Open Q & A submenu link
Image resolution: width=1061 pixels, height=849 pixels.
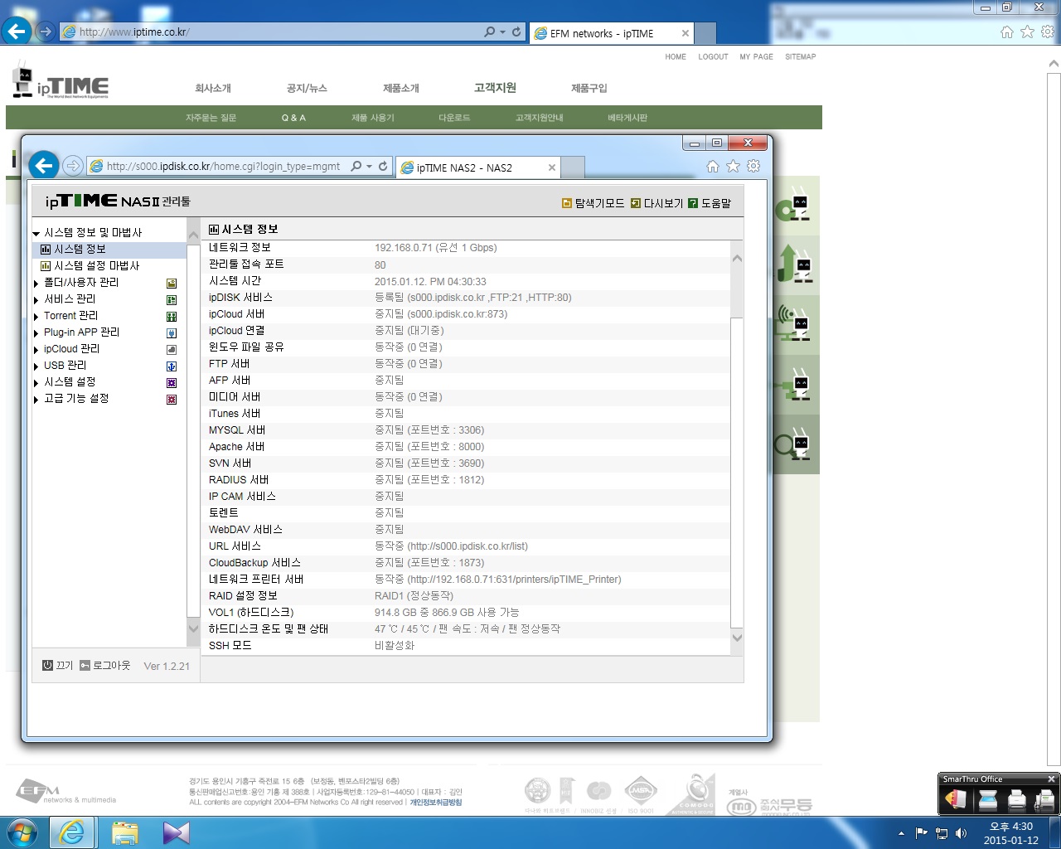pyautogui.click(x=293, y=118)
